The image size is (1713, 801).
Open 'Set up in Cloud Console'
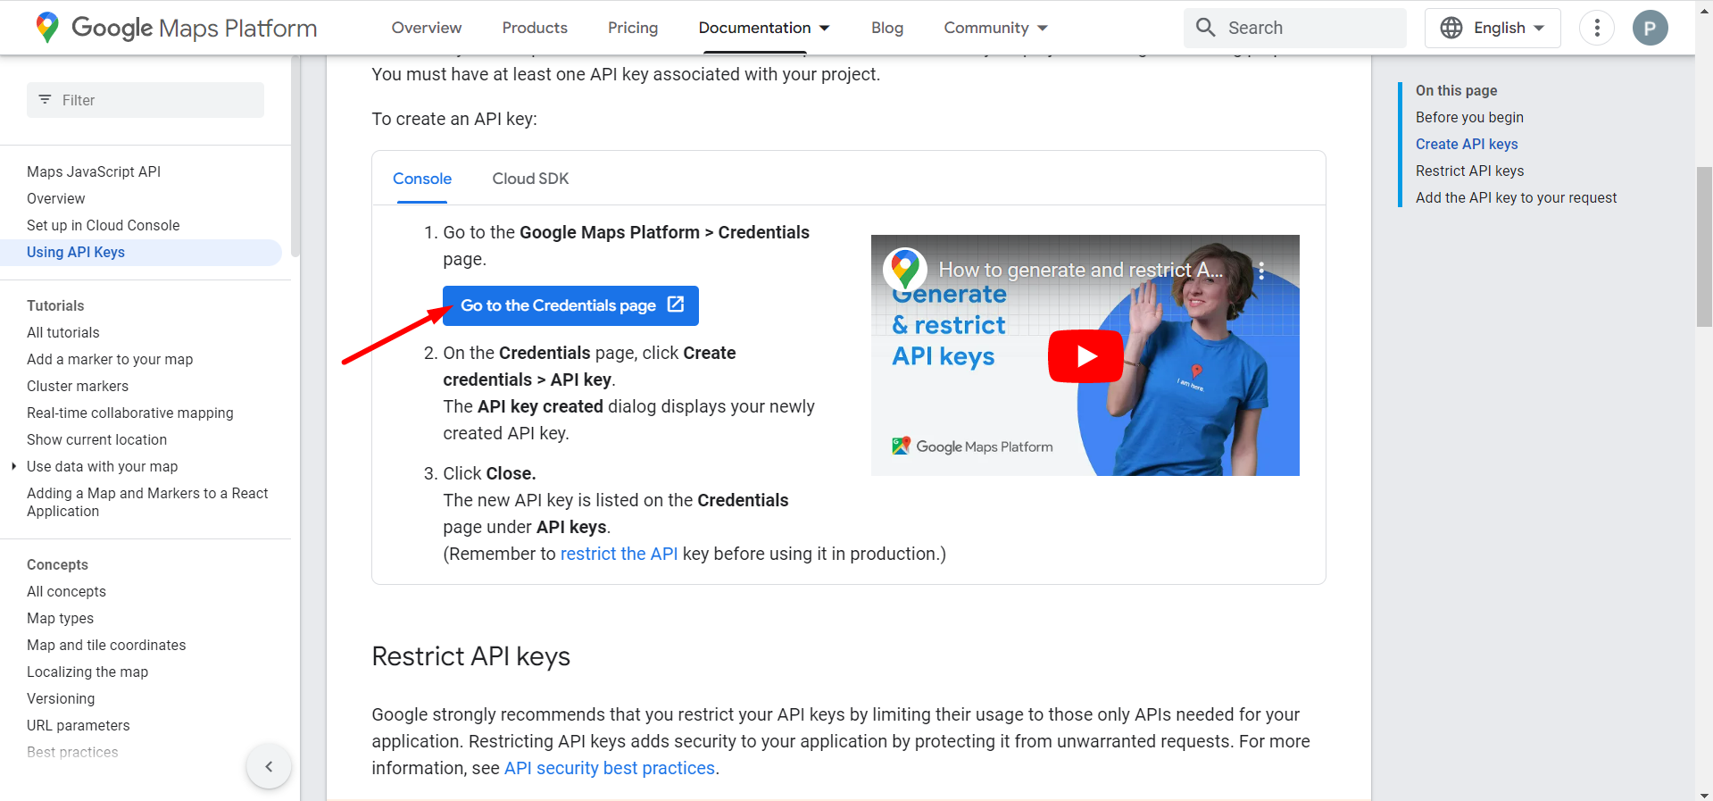coord(104,225)
